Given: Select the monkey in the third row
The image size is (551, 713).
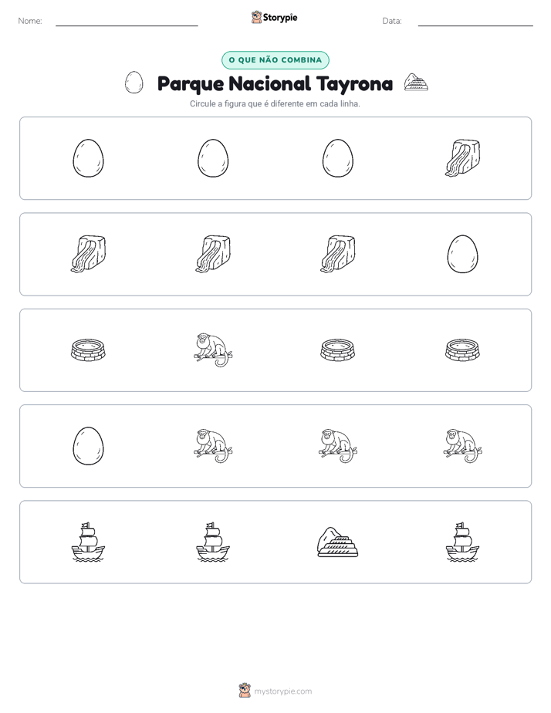Looking at the screenshot, I should pyautogui.click(x=213, y=350).
